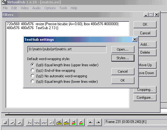Screen dimensions: 167x130
Task: Click the play output video icon
Action: tap(20, 122)
